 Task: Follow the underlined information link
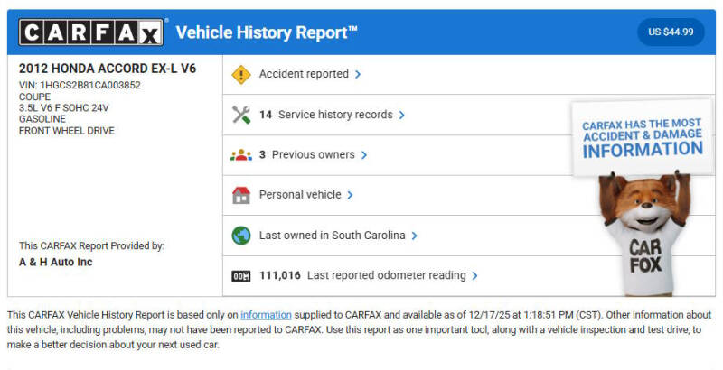pyautogui.click(x=266, y=315)
